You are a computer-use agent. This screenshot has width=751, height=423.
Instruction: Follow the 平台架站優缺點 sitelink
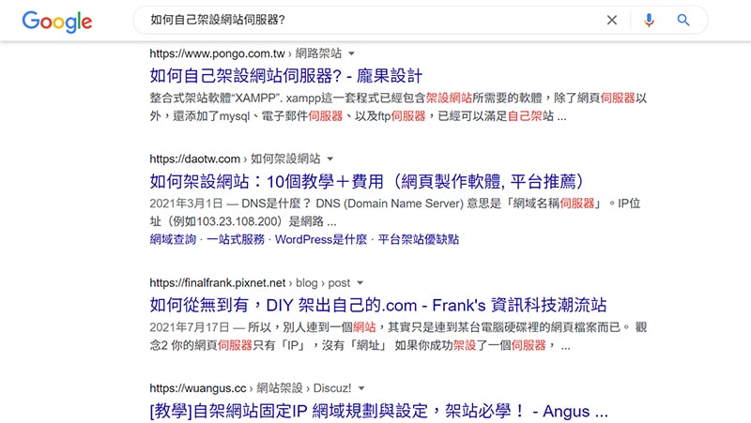[x=418, y=240]
